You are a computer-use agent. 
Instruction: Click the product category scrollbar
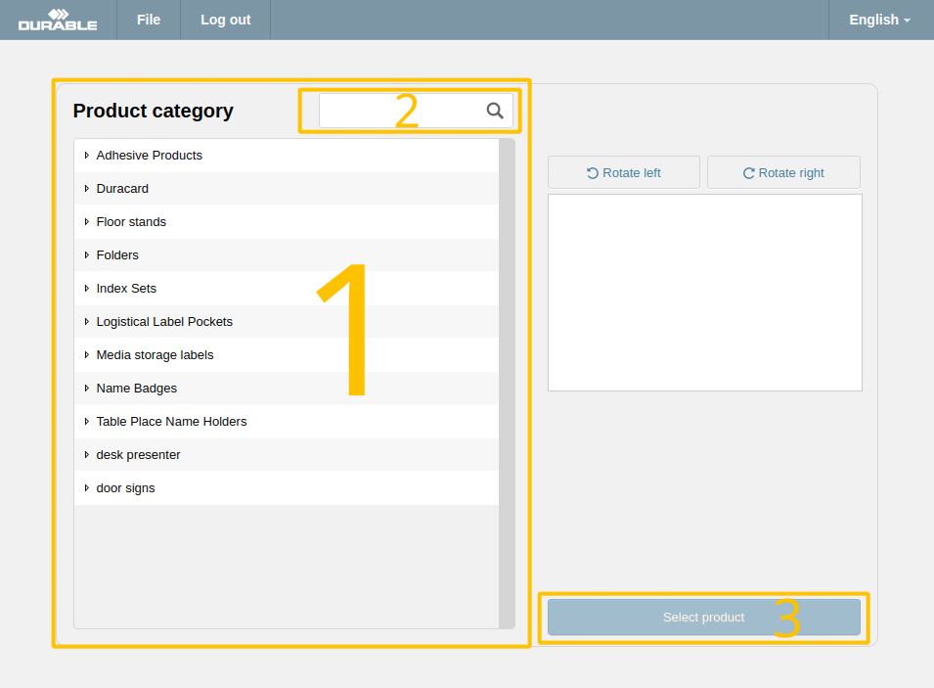point(507,384)
